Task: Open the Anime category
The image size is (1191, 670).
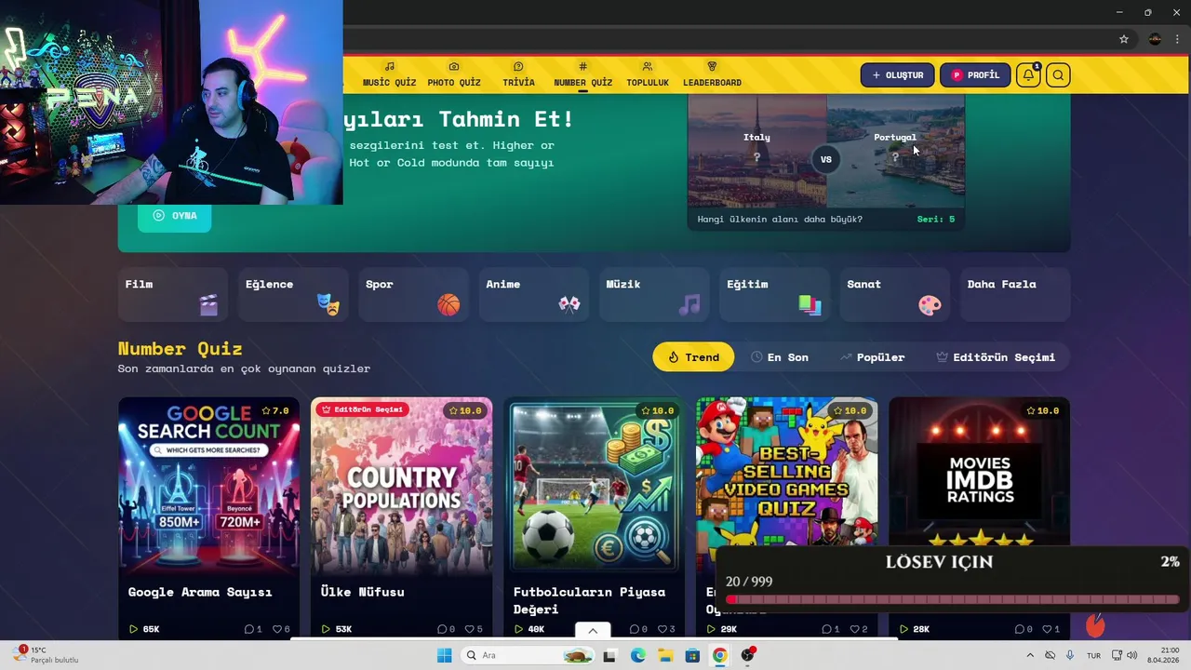Action: (533, 295)
